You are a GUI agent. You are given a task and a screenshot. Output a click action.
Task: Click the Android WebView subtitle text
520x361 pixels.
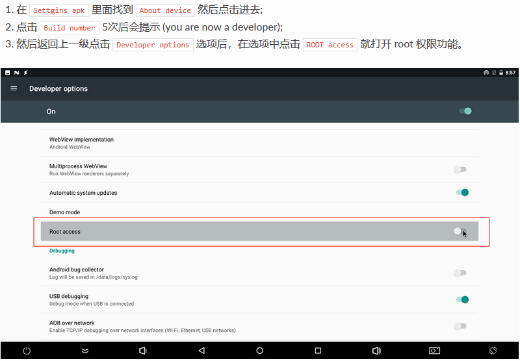coord(70,147)
